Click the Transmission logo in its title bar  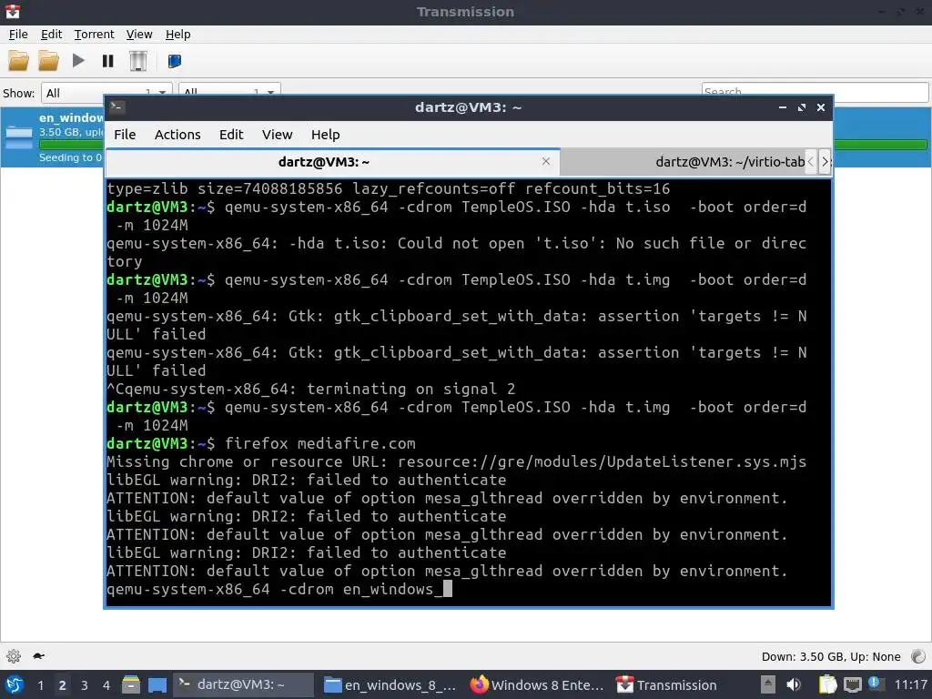pyautogui.click(x=13, y=11)
